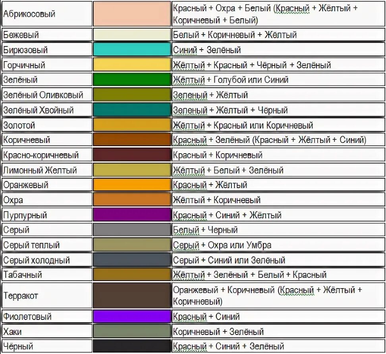The image size is (386, 354).
Task: Select the Золотой label cell
Action: pos(47,125)
